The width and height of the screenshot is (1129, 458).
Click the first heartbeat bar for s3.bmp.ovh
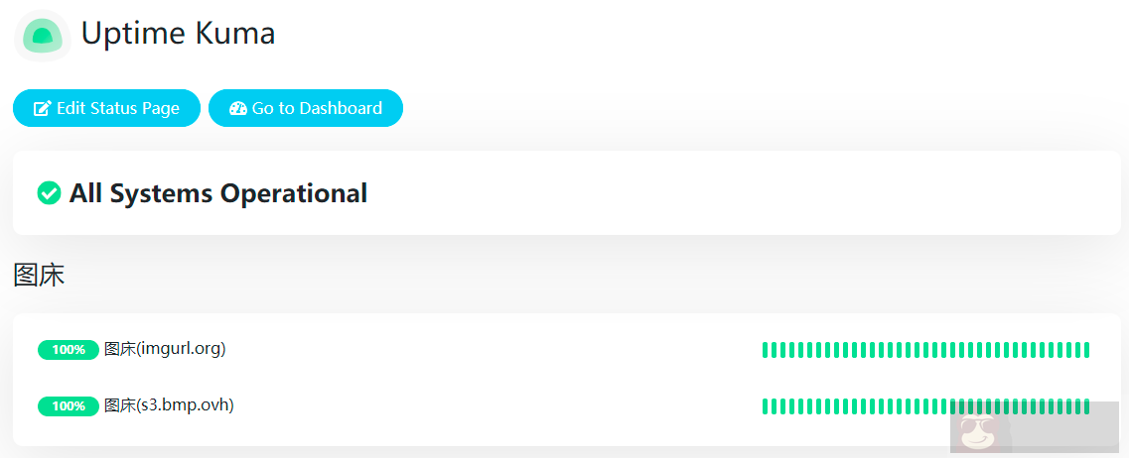[766, 406]
